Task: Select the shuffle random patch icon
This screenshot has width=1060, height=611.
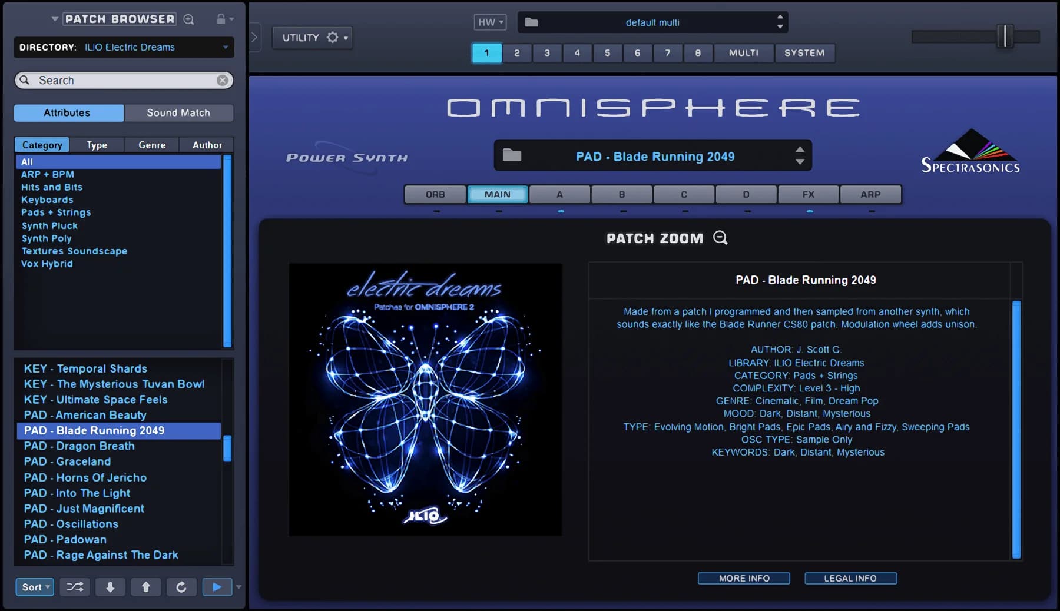Action: tap(74, 587)
